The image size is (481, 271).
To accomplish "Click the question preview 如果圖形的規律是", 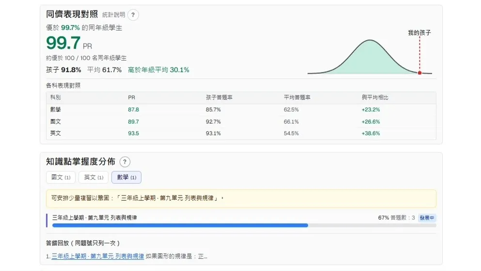I will click(176, 256).
